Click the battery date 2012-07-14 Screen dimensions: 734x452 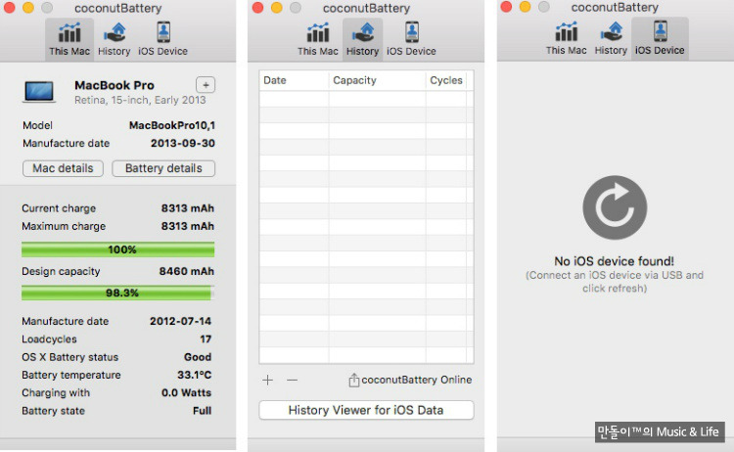coord(180,321)
